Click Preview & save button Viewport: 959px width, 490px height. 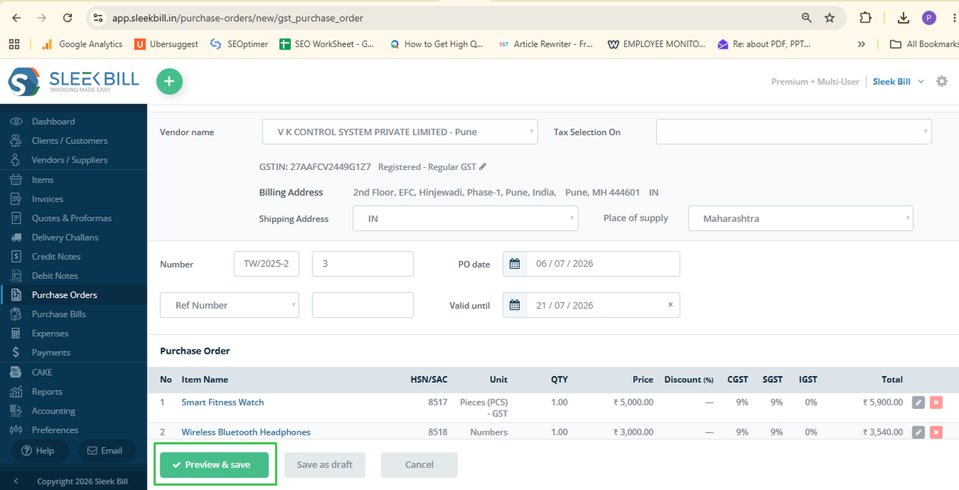point(214,465)
